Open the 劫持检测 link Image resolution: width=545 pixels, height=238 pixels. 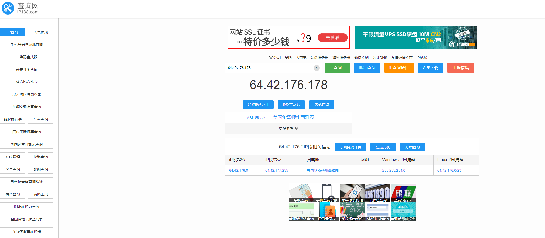coord(361,58)
